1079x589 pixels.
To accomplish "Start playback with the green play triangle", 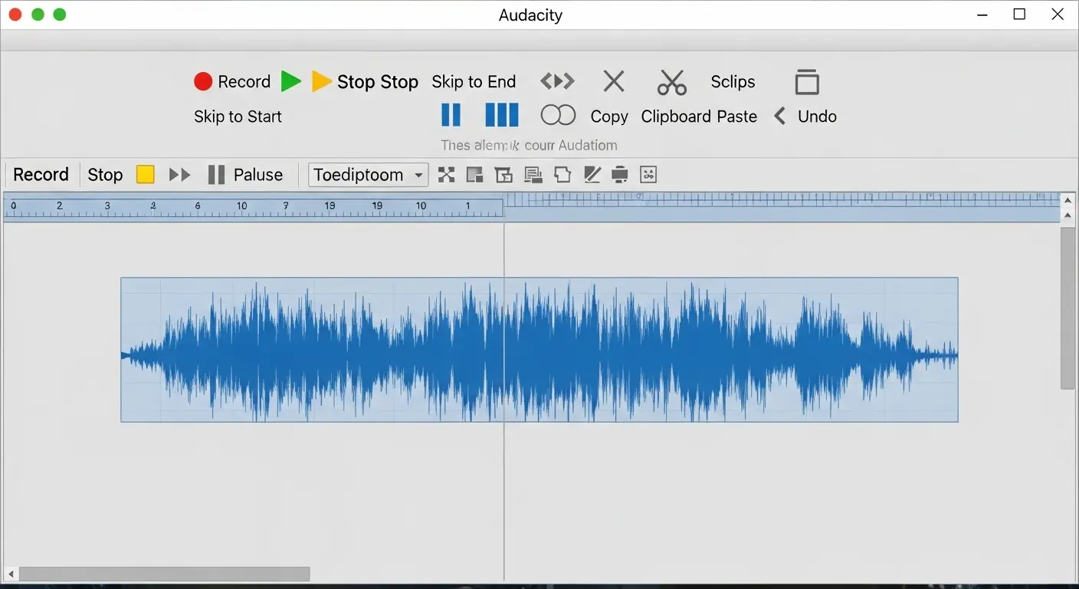I will [290, 81].
